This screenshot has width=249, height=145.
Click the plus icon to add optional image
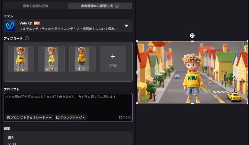[x=113, y=57]
